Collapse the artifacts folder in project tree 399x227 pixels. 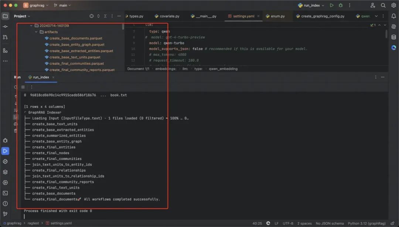pos(36,32)
